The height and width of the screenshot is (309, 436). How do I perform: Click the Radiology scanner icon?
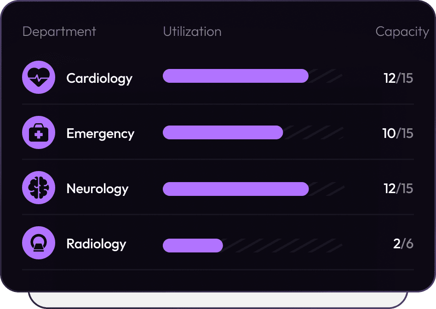(x=39, y=243)
